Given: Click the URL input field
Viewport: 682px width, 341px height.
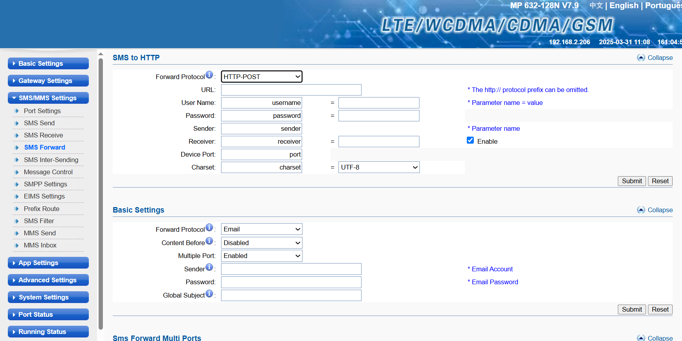Looking at the screenshot, I should tap(291, 90).
